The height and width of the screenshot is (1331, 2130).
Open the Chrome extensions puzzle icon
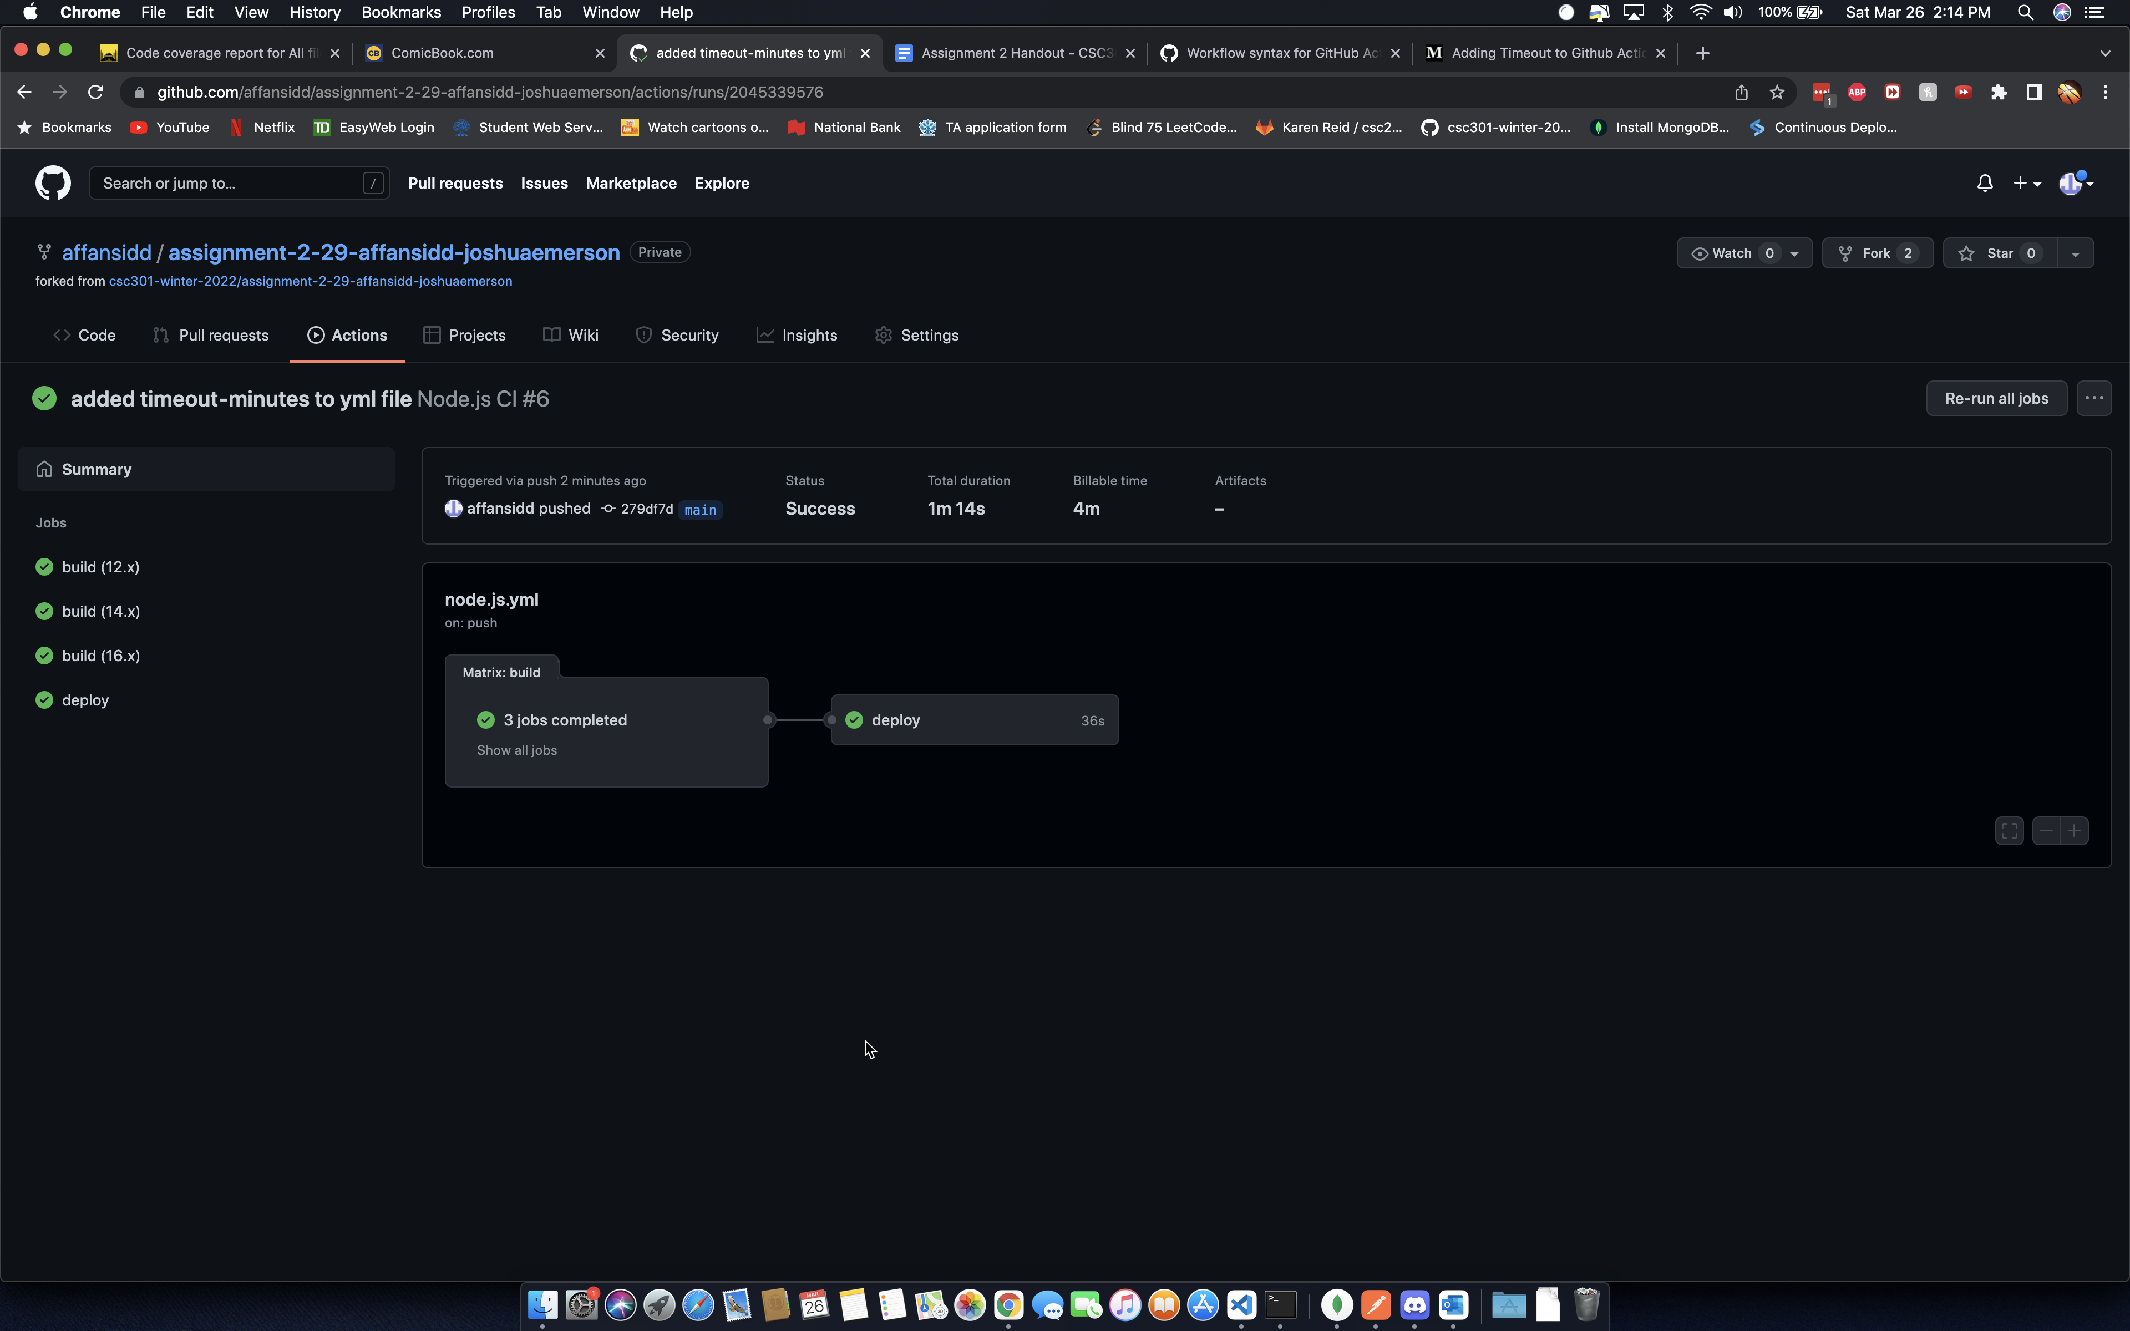click(x=1998, y=92)
